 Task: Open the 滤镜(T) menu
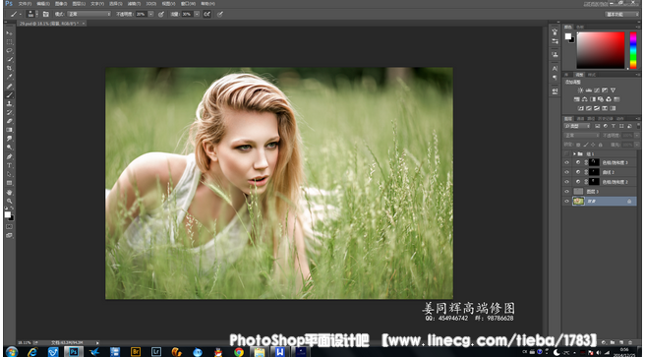coord(134,4)
